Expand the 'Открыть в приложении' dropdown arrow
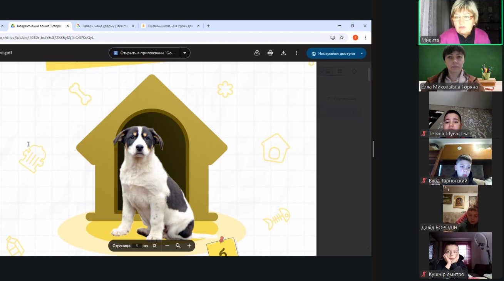This screenshot has height=281, width=504. click(185, 53)
